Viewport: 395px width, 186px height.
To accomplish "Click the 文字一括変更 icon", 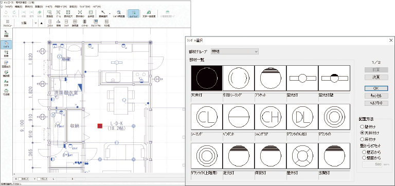I will click(x=149, y=12).
